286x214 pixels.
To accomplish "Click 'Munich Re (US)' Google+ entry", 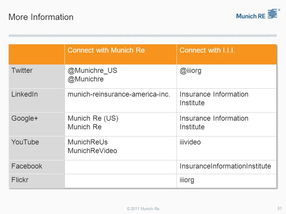I will (x=93, y=119).
